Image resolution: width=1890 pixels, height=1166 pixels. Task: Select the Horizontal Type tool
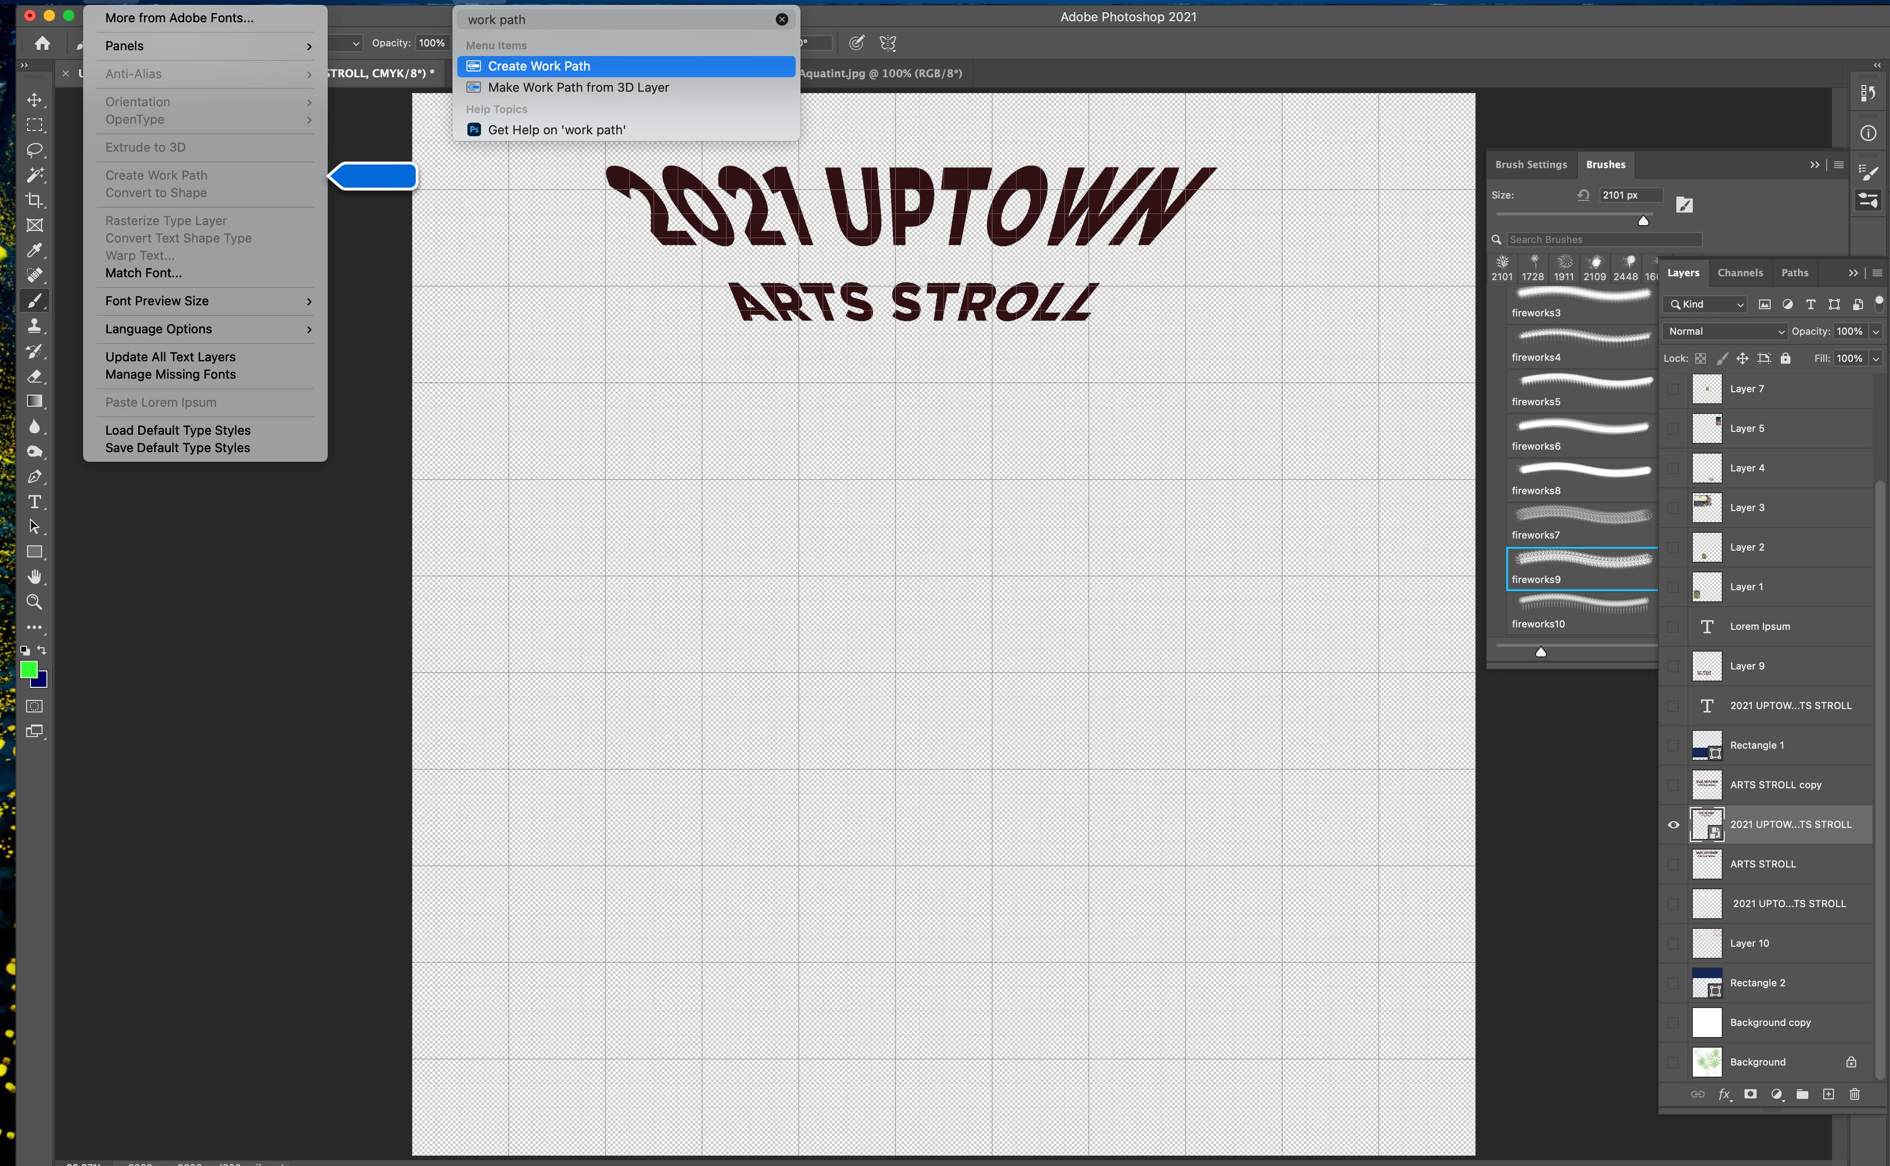pos(35,502)
